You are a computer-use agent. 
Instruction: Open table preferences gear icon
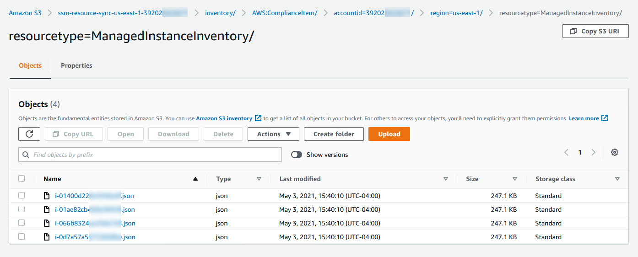pos(615,153)
